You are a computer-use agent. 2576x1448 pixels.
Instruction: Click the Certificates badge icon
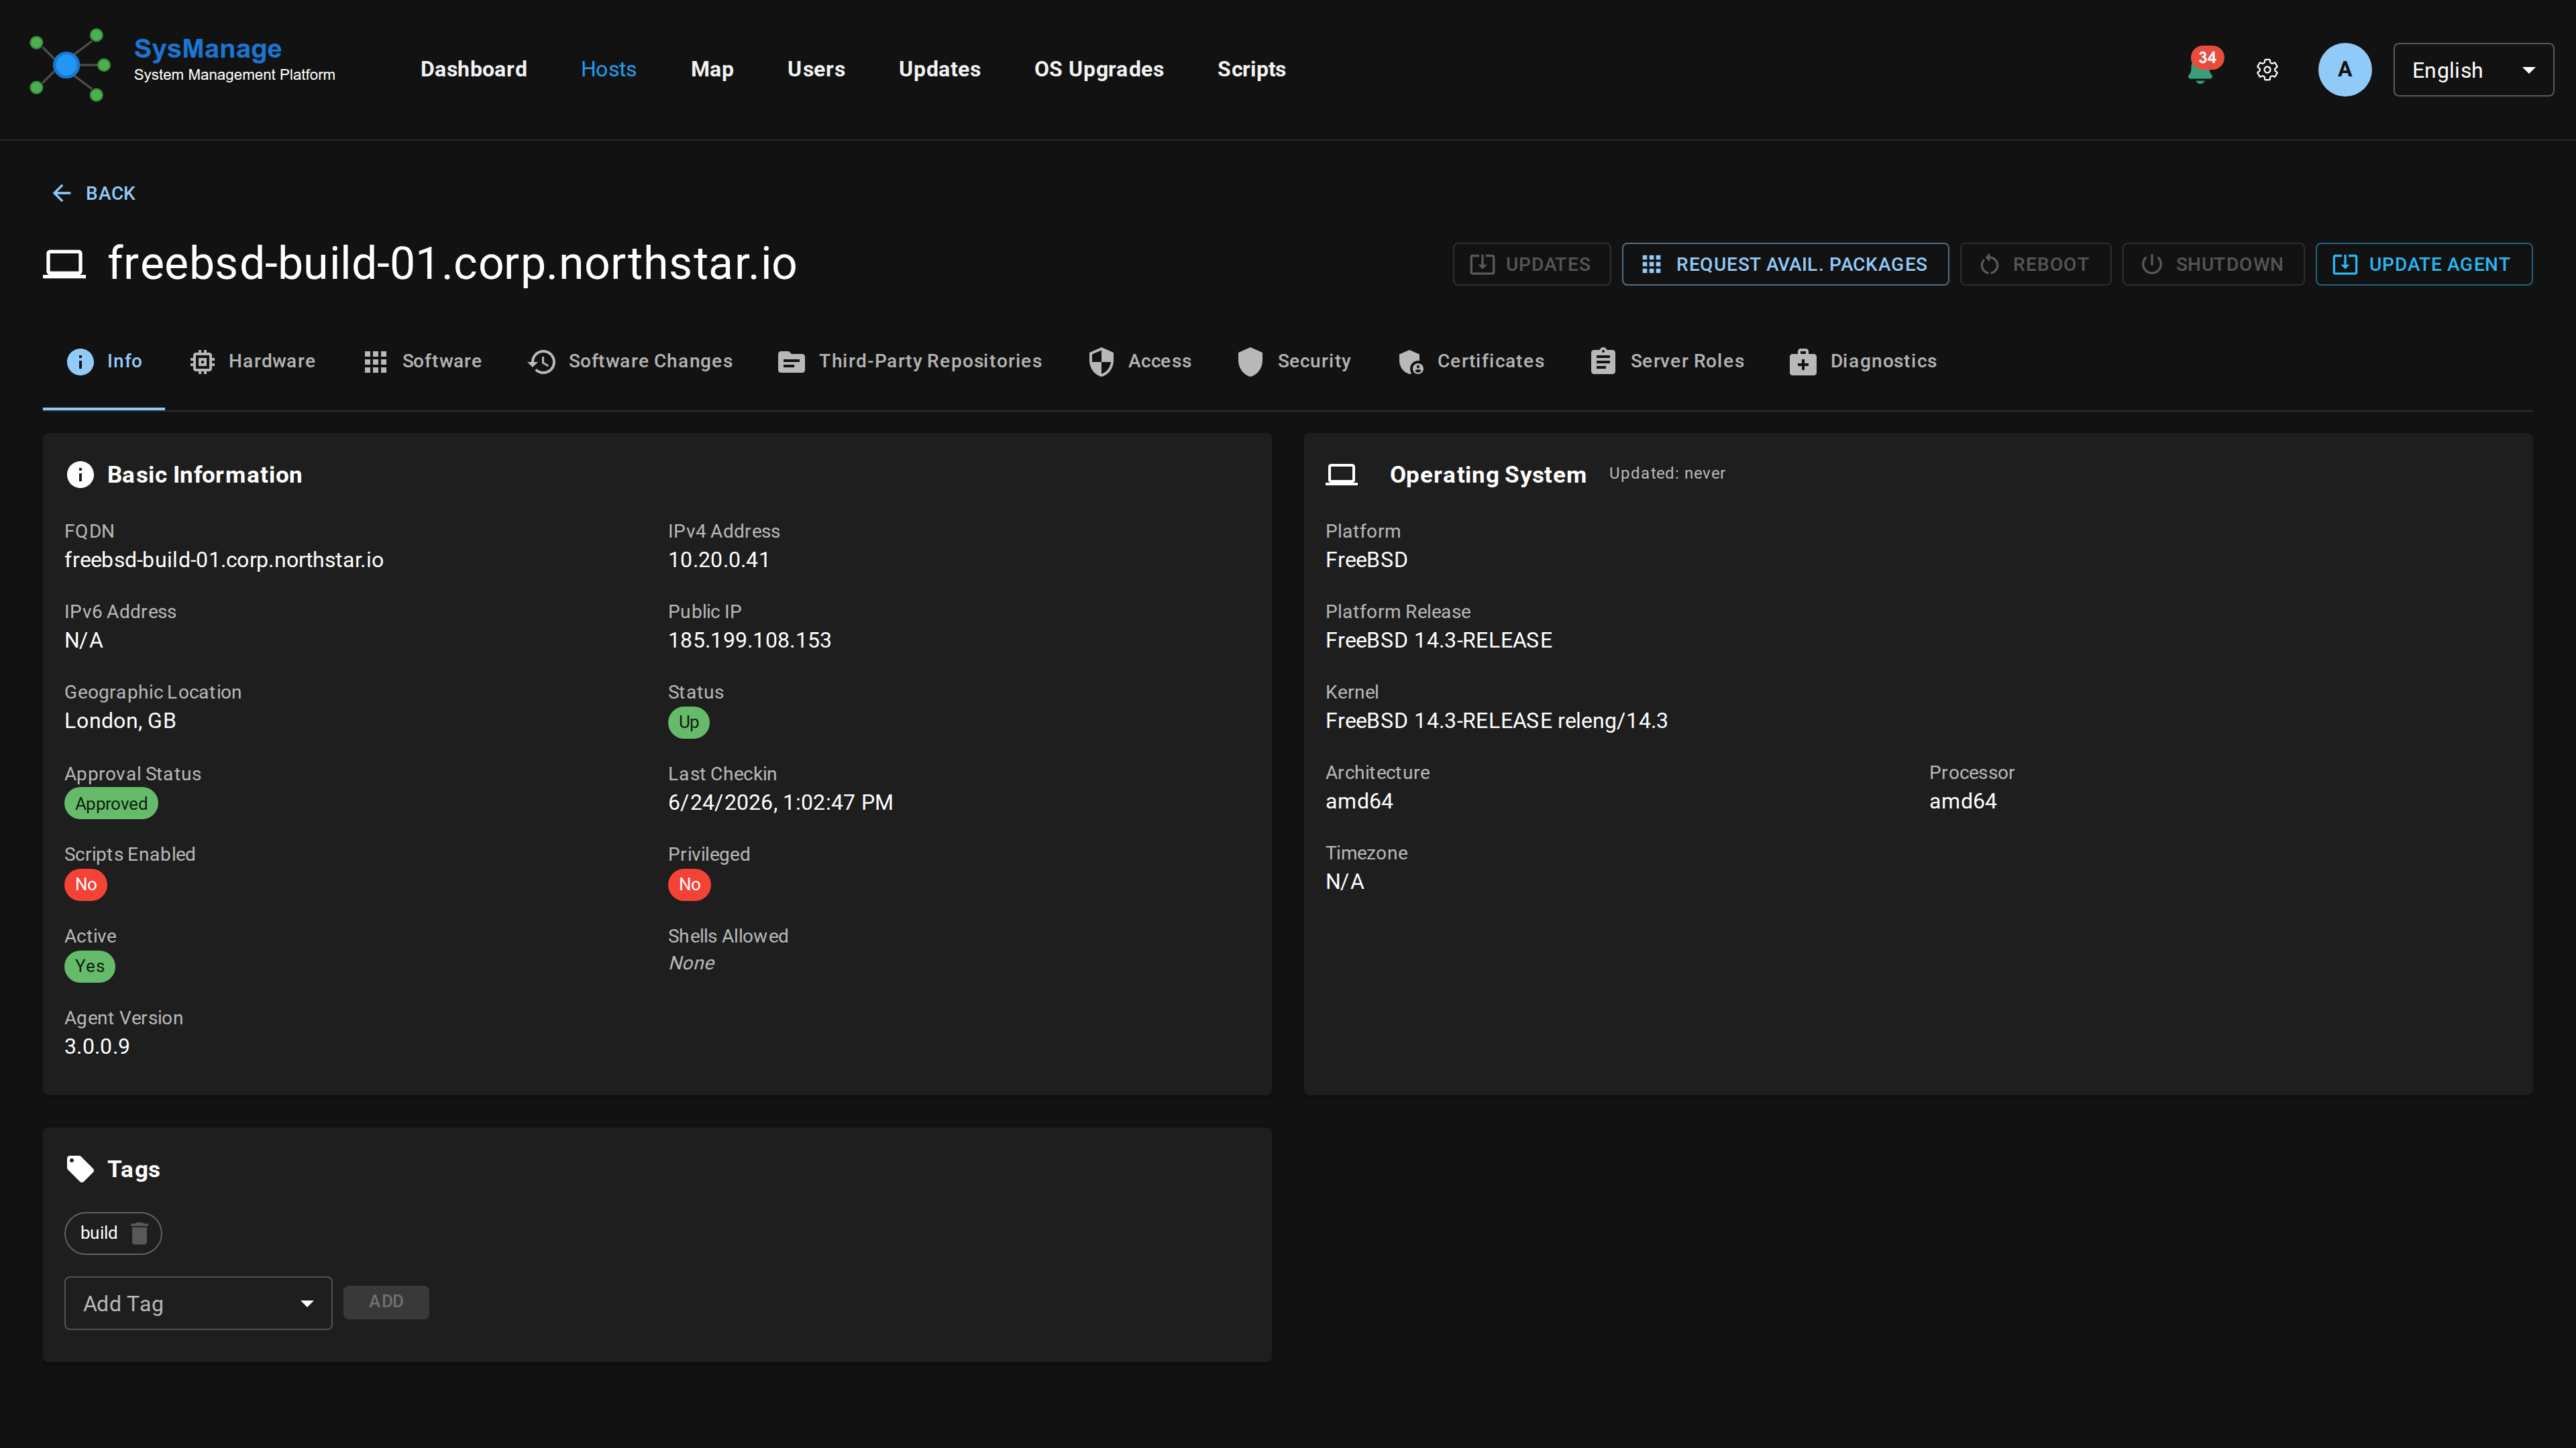[x=1411, y=362]
